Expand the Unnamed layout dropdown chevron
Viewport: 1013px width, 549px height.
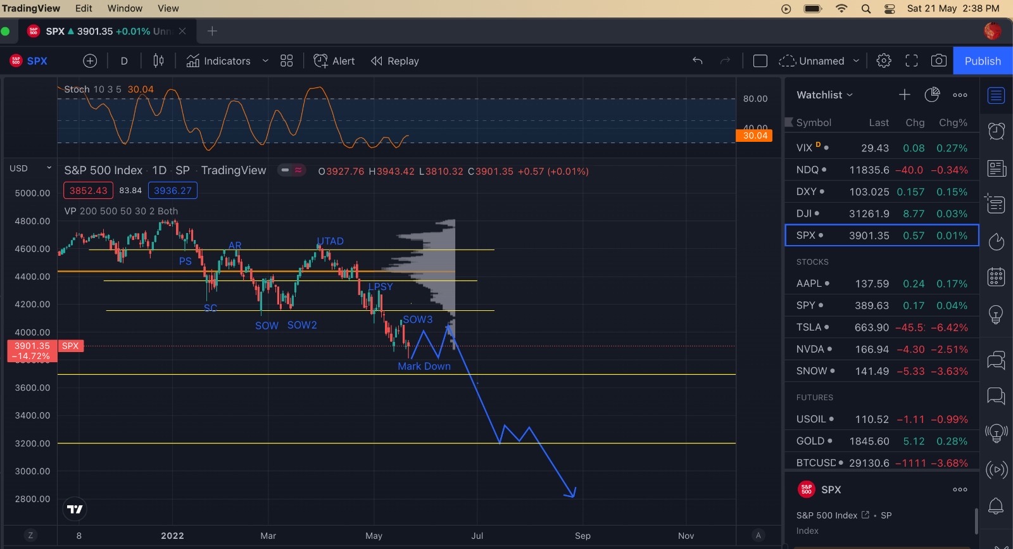pyautogui.click(x=856, y=61)
